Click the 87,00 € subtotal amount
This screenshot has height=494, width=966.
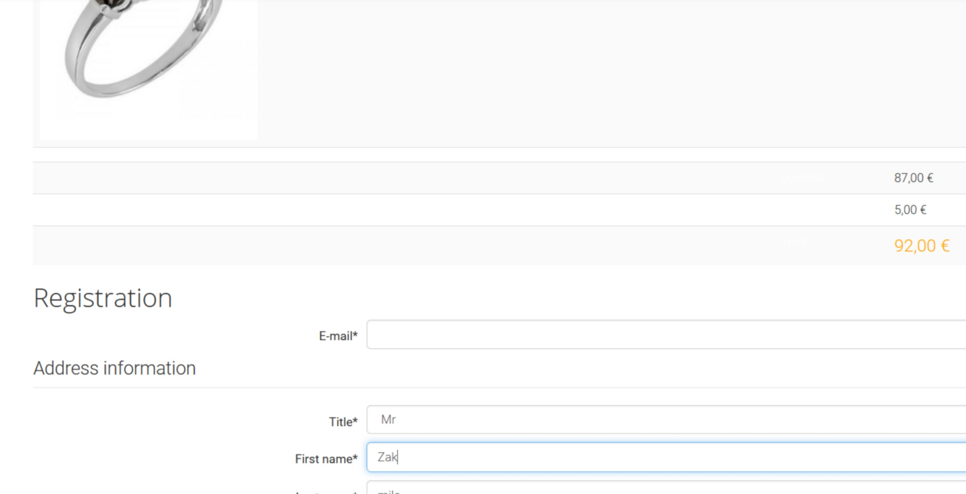click(x=913, y=178)
